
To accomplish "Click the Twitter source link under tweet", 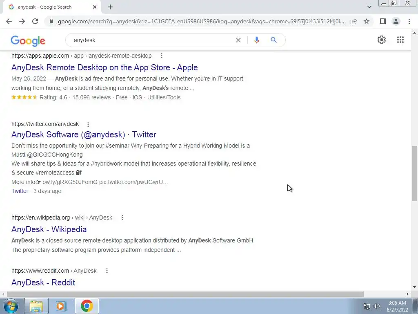I will (20, 191).
